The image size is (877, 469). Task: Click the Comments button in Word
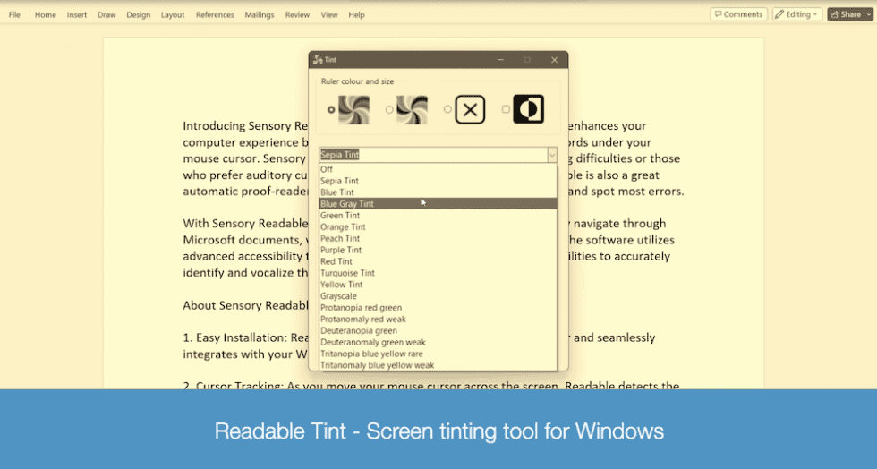click(739, 14)
